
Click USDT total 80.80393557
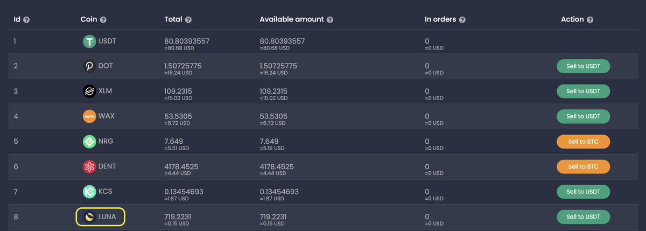[x=187, y=41]
